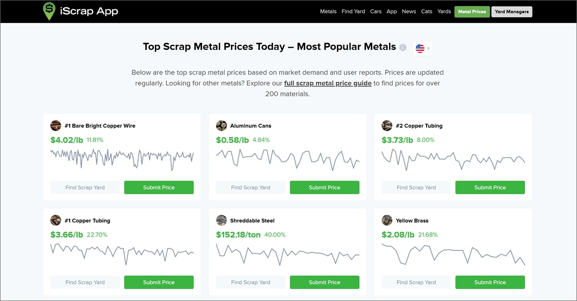Click the Shreddable Steel thumbnail icon
Viewport: 577px width, 301px height.
pos(221,220)
